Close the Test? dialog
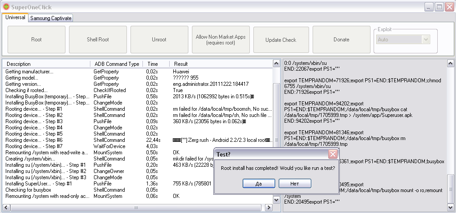Viewport: 456px width, 213px height. pos(333,154)
